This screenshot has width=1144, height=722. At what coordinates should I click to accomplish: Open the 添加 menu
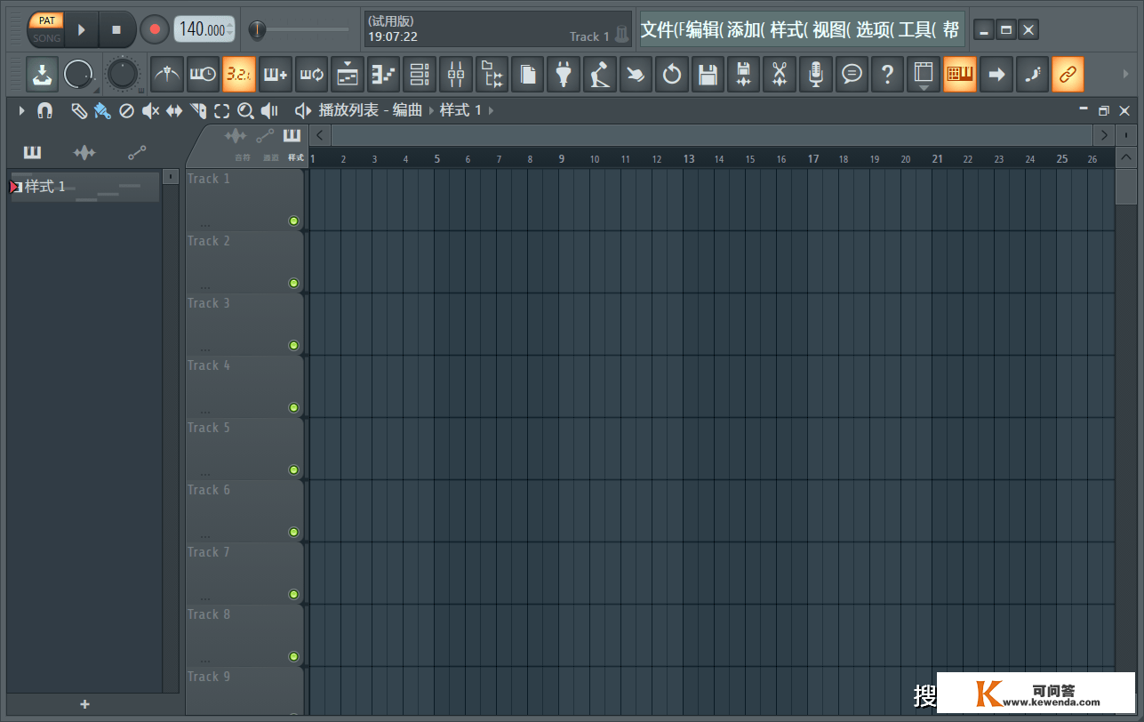click(x=747, y=29)
